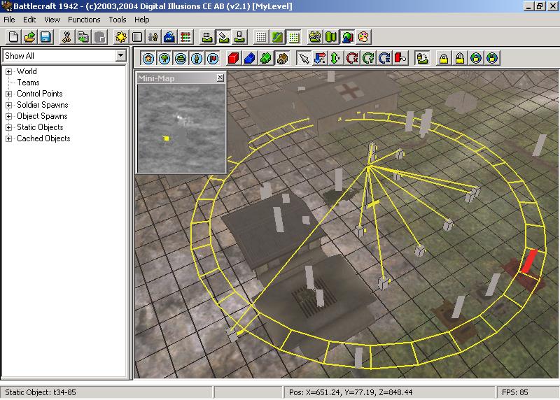Expand the Soldier Spawns tree node
Screen dimensions: 560x400
(x=8, y=106)
